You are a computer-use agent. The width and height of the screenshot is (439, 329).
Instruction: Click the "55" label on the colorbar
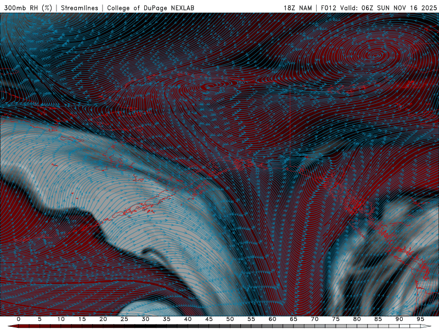[x=251, y=319]
